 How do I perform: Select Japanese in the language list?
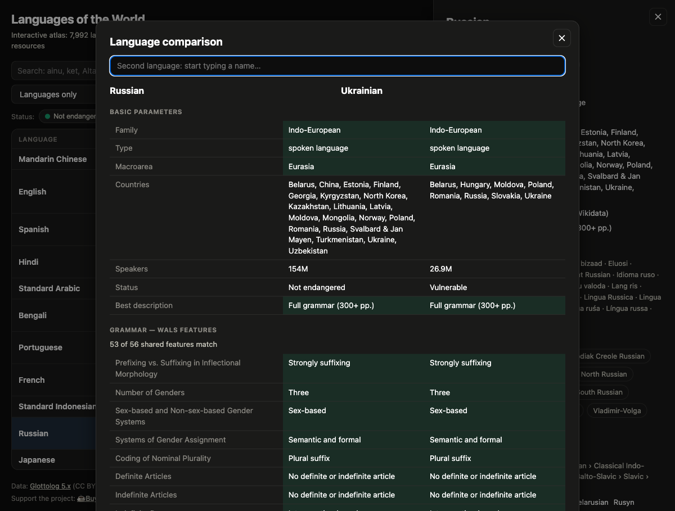click(x=54, y=460)
